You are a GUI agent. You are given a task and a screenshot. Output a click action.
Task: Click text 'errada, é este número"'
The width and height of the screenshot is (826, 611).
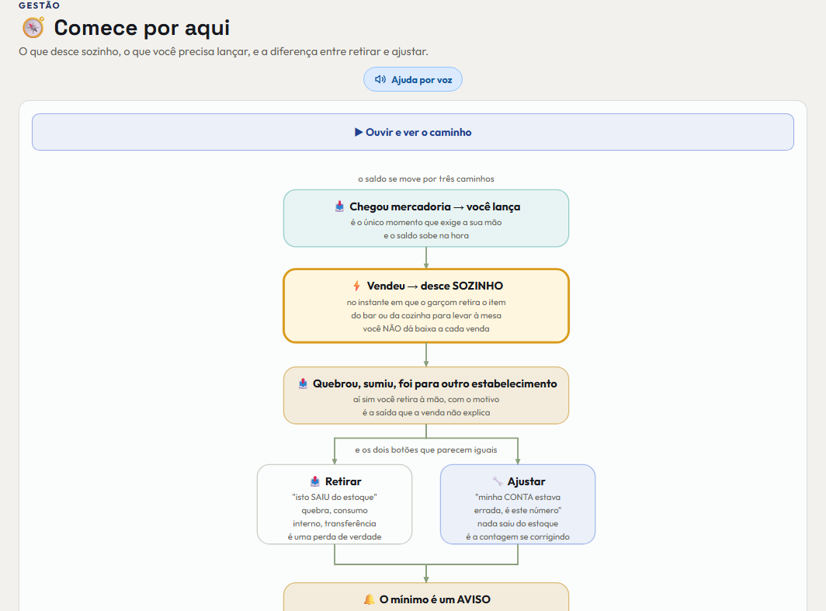(x=518, y=510)
